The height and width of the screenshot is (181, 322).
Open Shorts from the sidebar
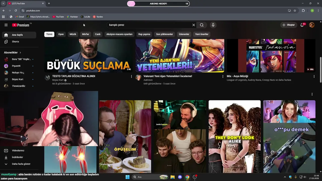tap(19, 42)
